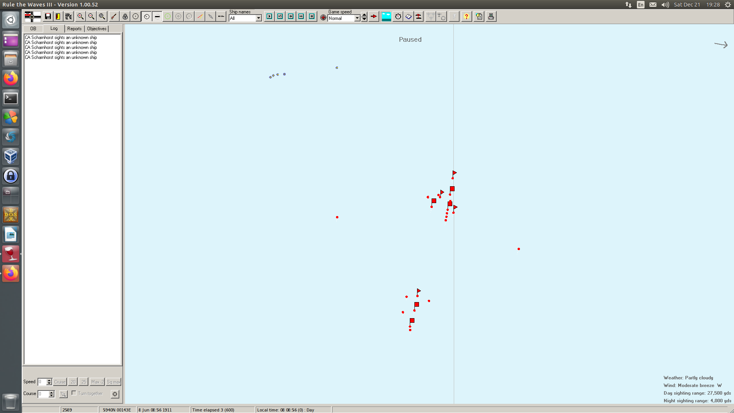Click the padlock toolbar icon

125,16
